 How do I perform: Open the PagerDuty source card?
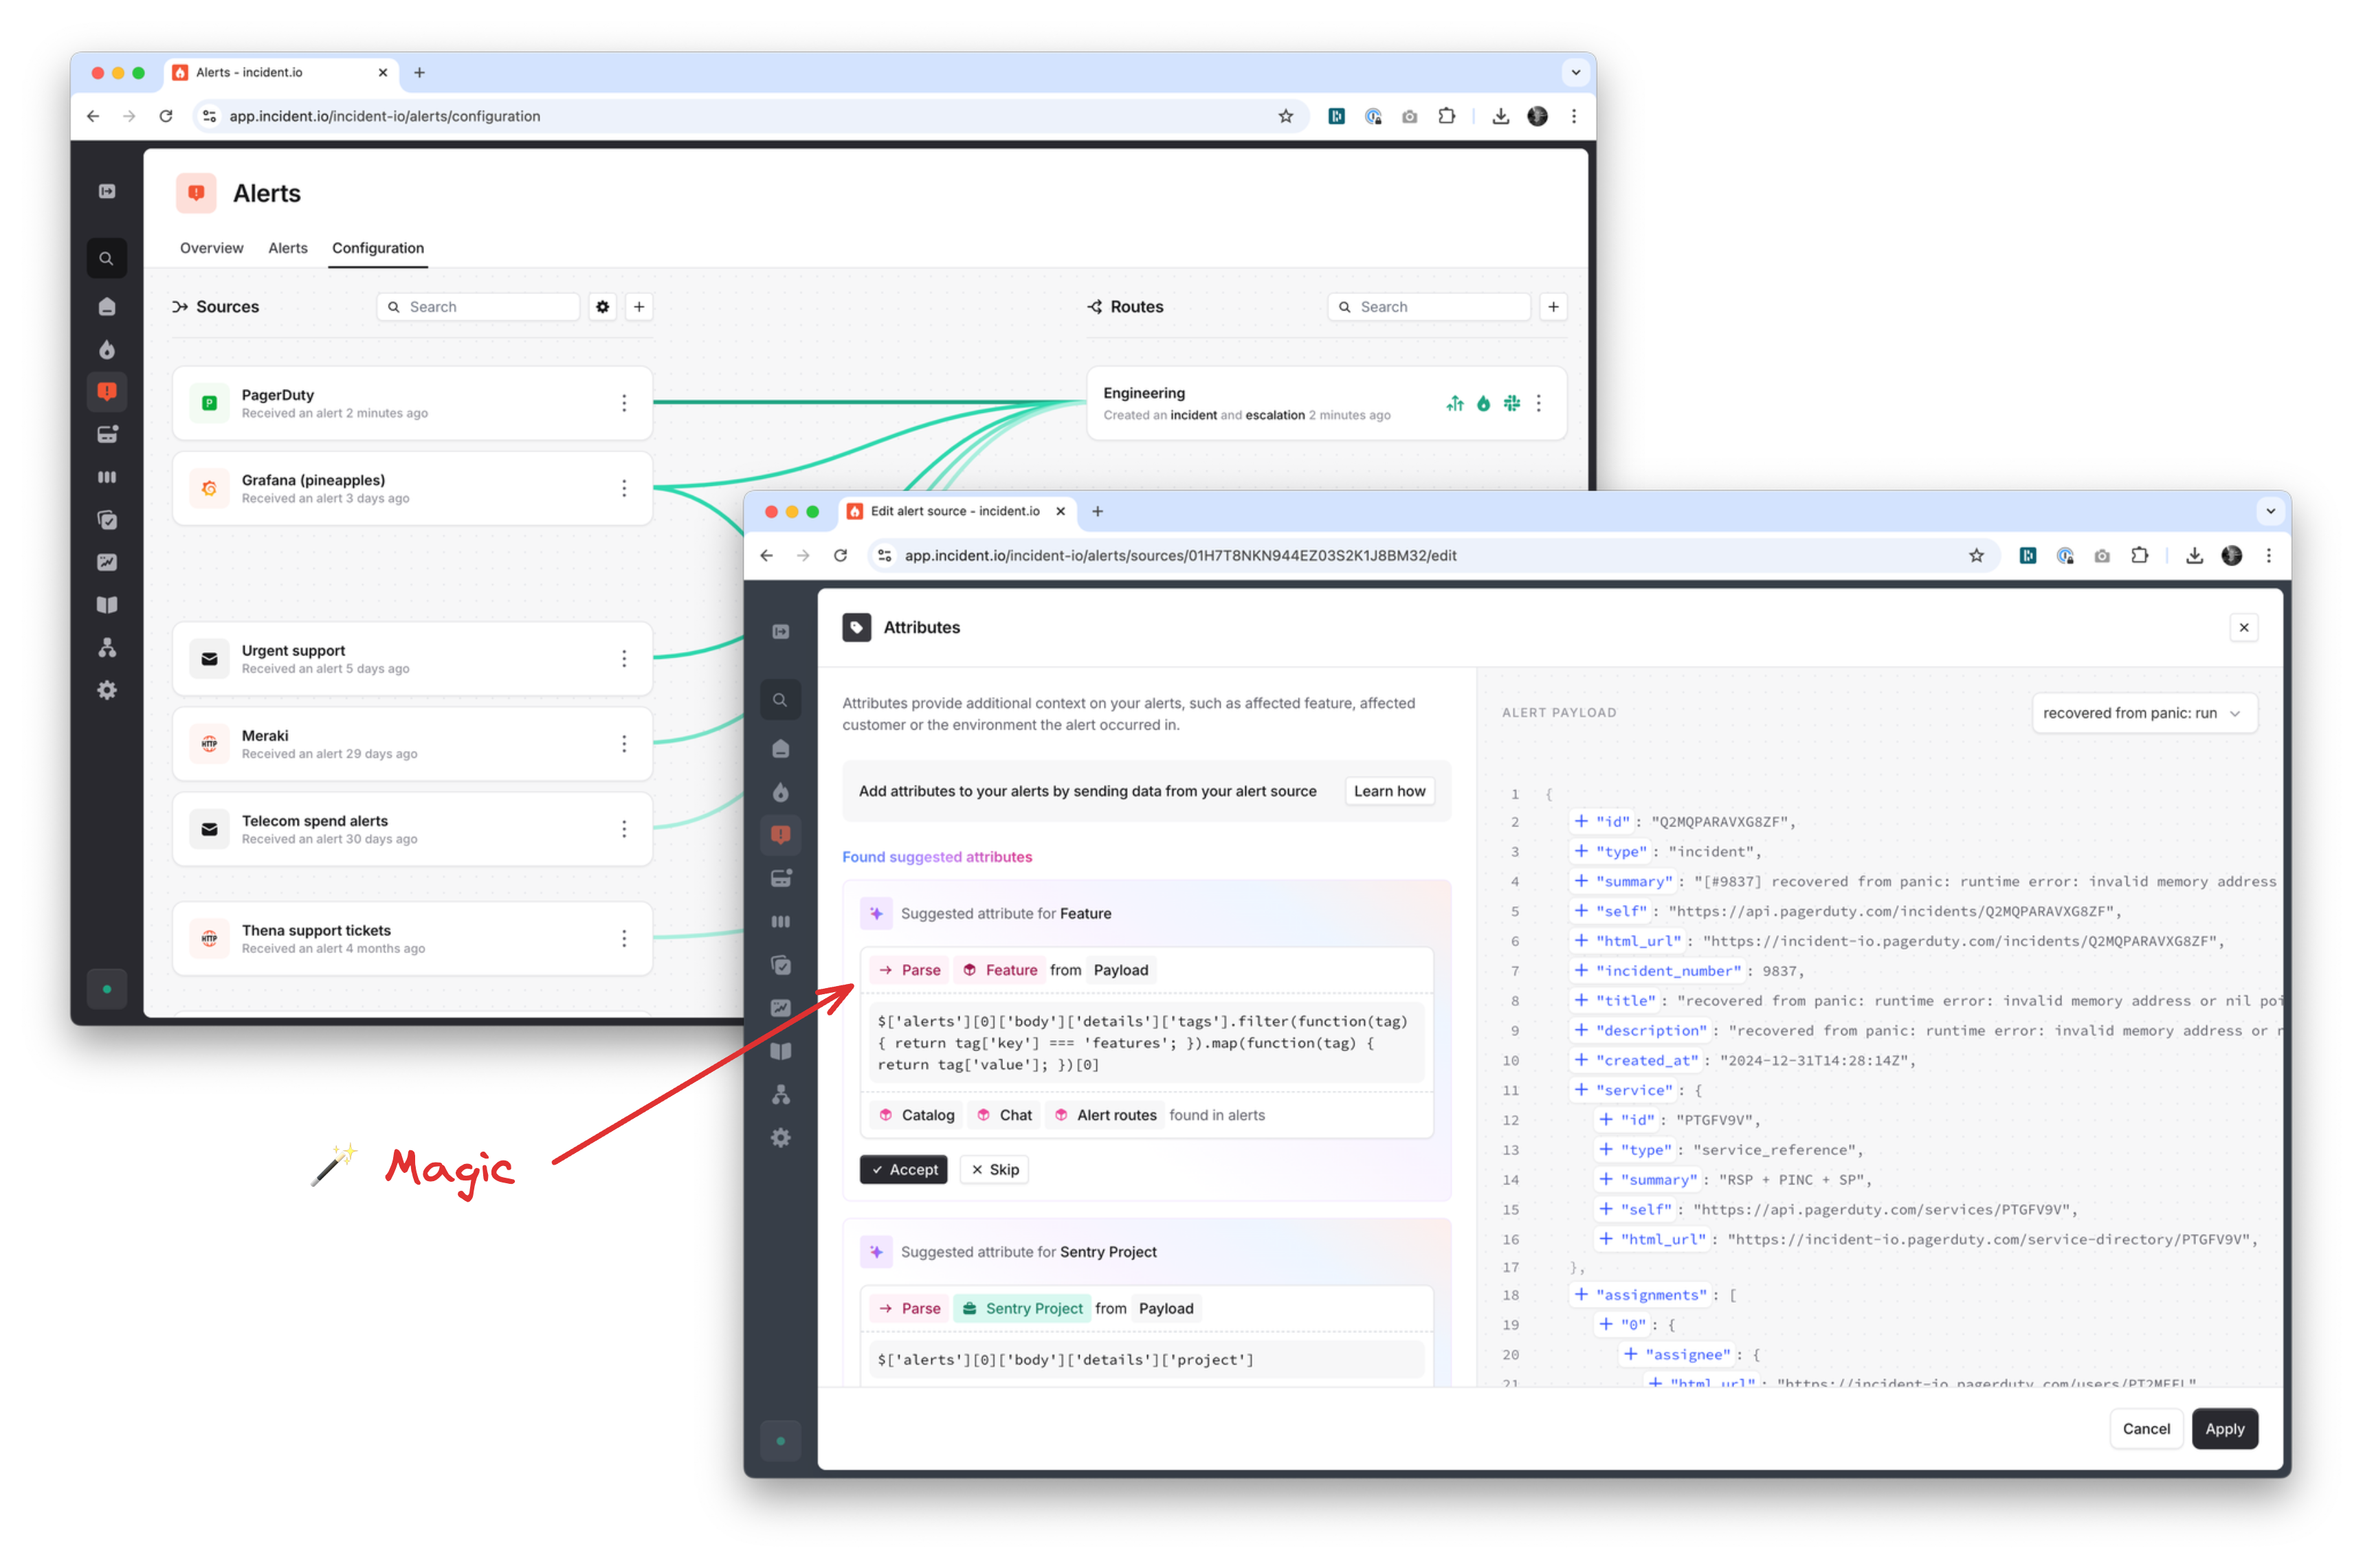412,403
